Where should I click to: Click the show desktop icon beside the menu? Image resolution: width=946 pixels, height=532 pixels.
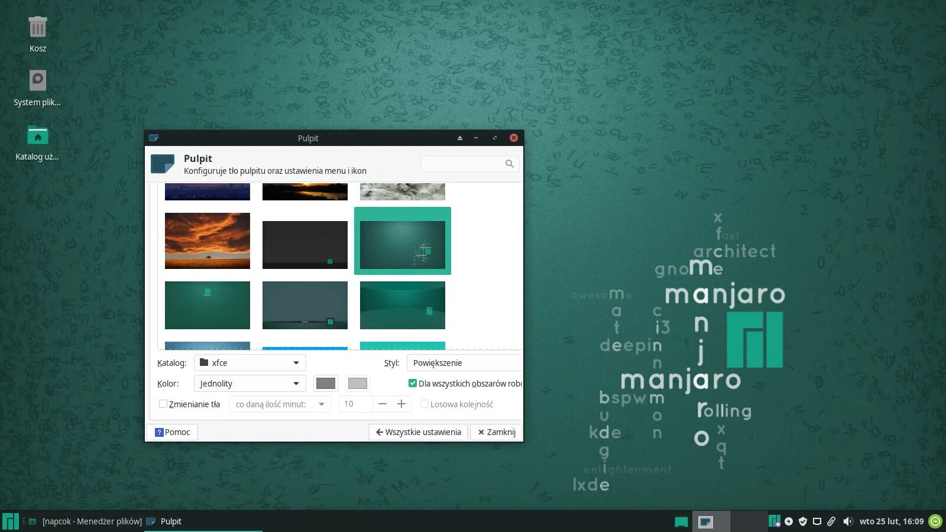click(33, 521)
